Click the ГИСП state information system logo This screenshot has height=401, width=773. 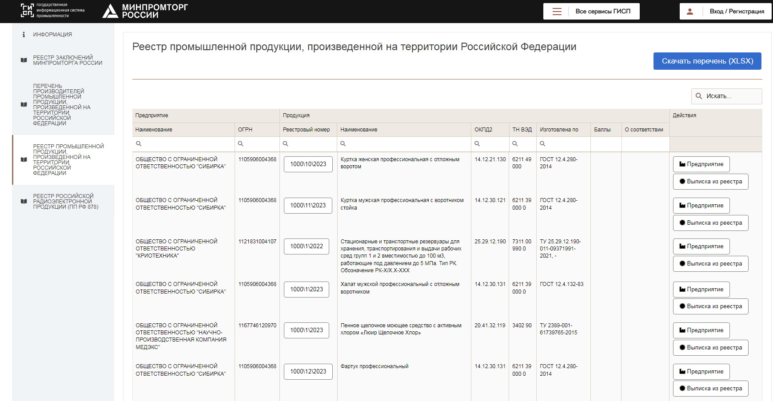pos(52,11)
